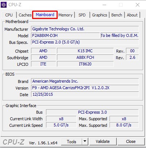Click LPCIO model IT8620
146x148 pixels.
click(x=85, y=64)
